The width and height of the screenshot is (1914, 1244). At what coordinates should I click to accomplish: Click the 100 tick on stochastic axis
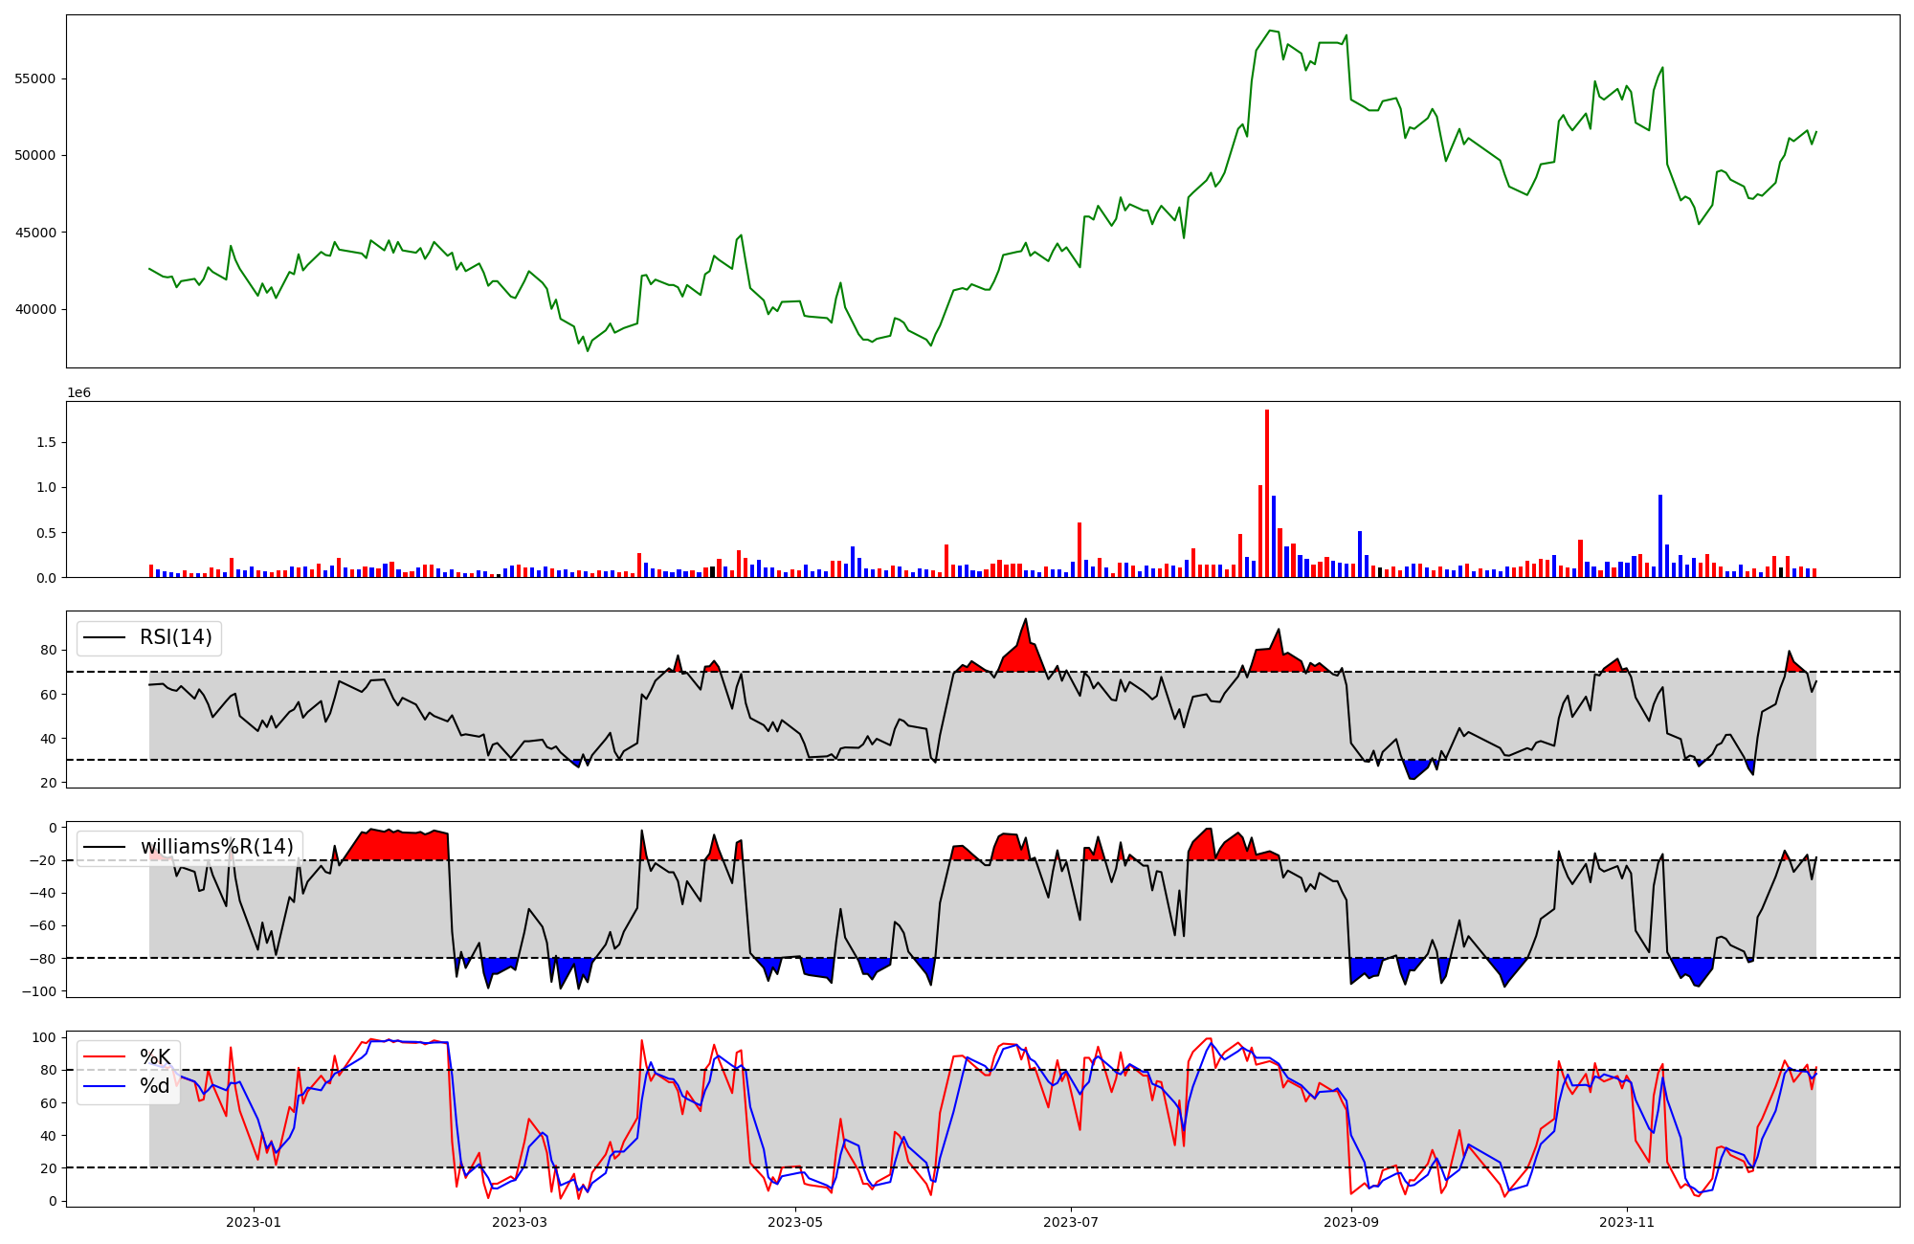coord(45,1038)
